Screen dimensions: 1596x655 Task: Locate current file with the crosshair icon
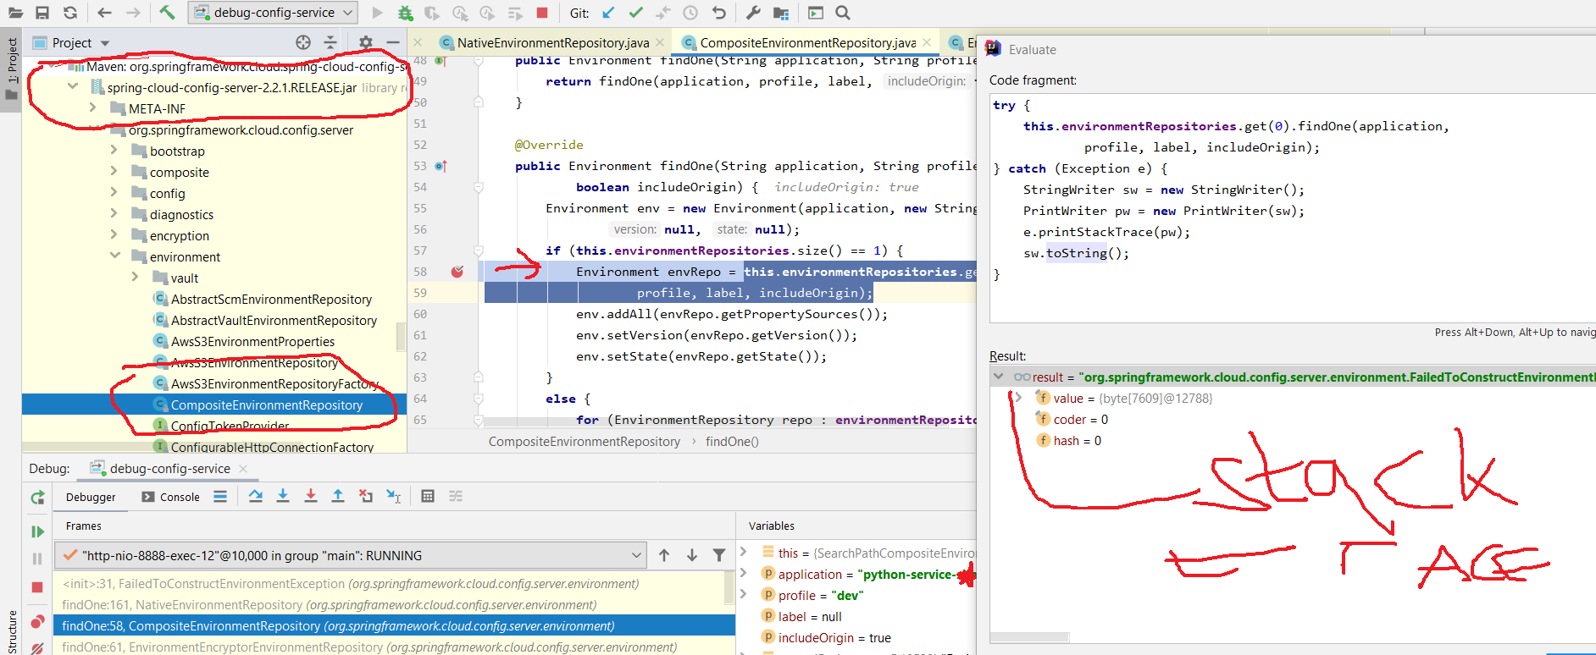coord(303,42)
